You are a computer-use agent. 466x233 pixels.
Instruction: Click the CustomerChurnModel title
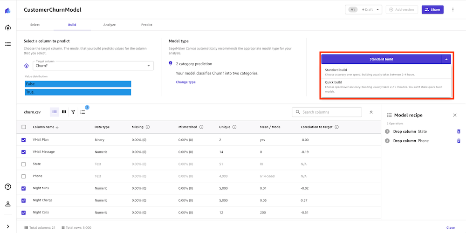tap(52, 10)
